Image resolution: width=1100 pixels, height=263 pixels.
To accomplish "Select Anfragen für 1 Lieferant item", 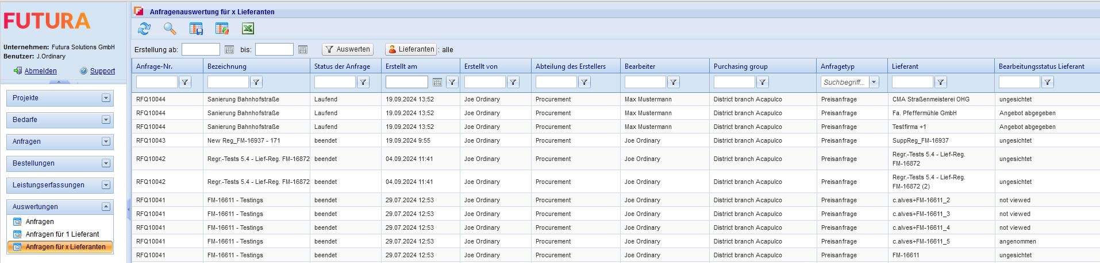I will point(62,234).
